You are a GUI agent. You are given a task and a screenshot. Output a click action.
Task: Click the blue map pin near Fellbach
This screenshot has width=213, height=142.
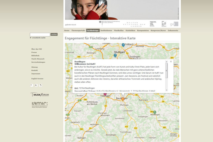[123, 45]
